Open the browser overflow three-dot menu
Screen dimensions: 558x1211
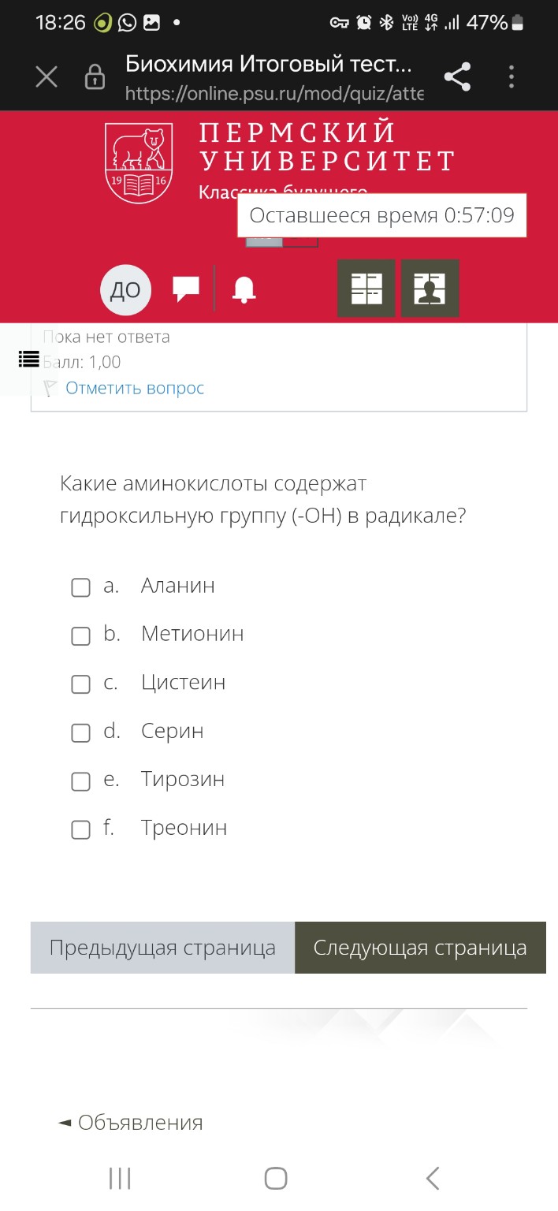(511, 76)
